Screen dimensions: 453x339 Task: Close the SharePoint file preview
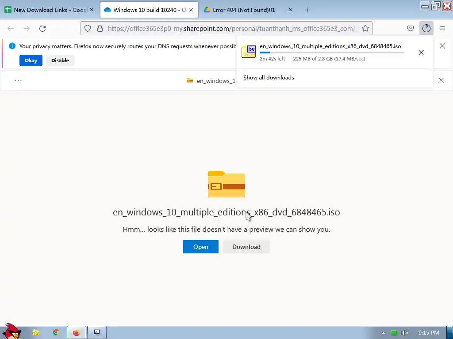tap(441, 80)
